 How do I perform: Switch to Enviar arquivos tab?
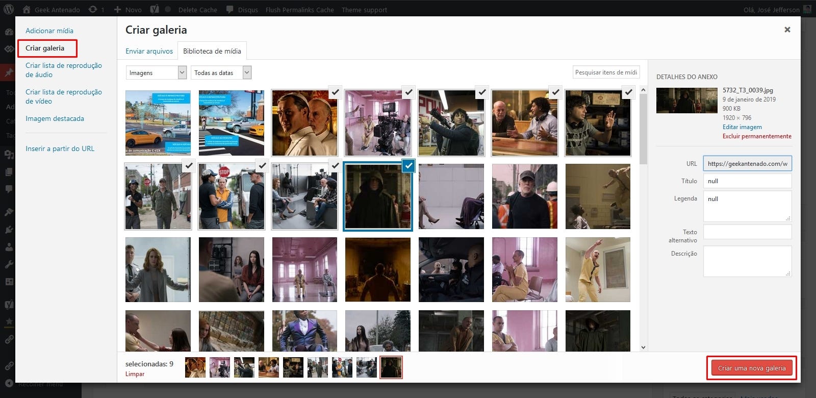click(x=149, y=51)
